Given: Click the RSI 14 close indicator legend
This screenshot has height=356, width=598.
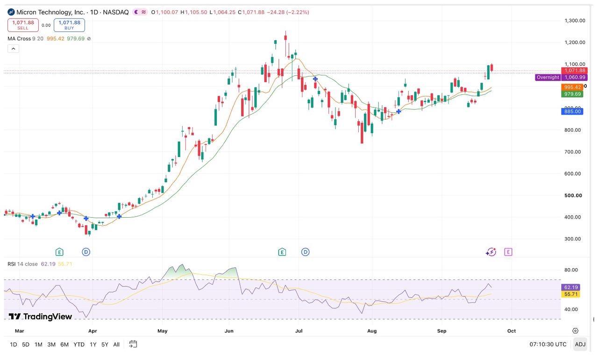Looking at the screenshot, I should (x=22, y=264).
